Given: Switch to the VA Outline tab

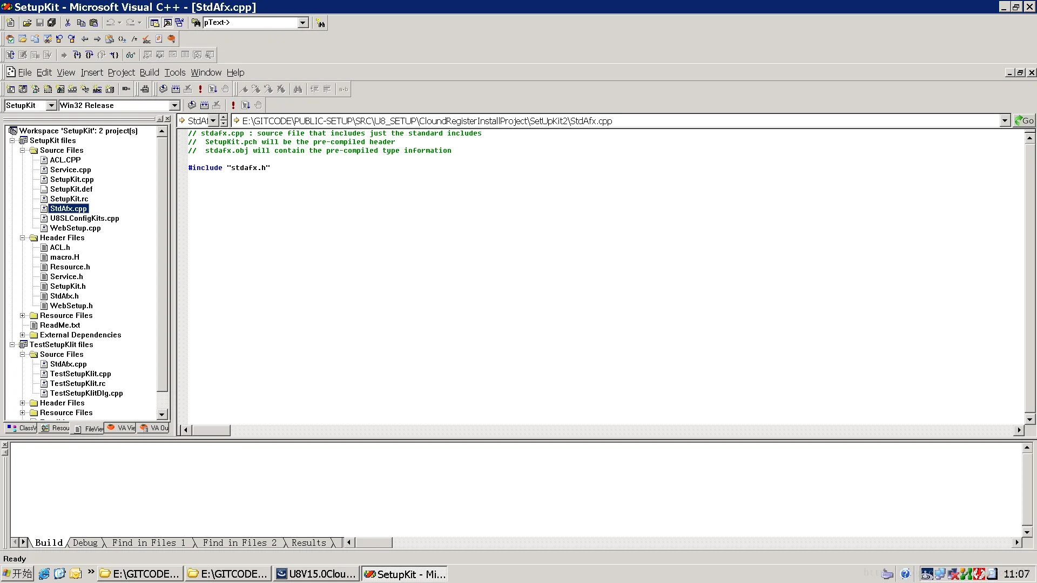Looking at the screenshot, I should pyautogui.click(x=154, y=428).
